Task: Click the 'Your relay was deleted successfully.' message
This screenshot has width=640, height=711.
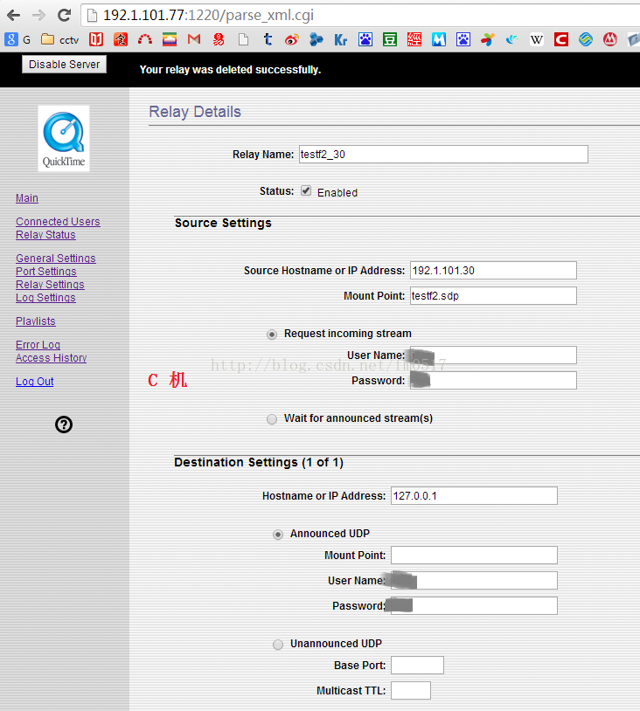Action: (x=230, y=70)
